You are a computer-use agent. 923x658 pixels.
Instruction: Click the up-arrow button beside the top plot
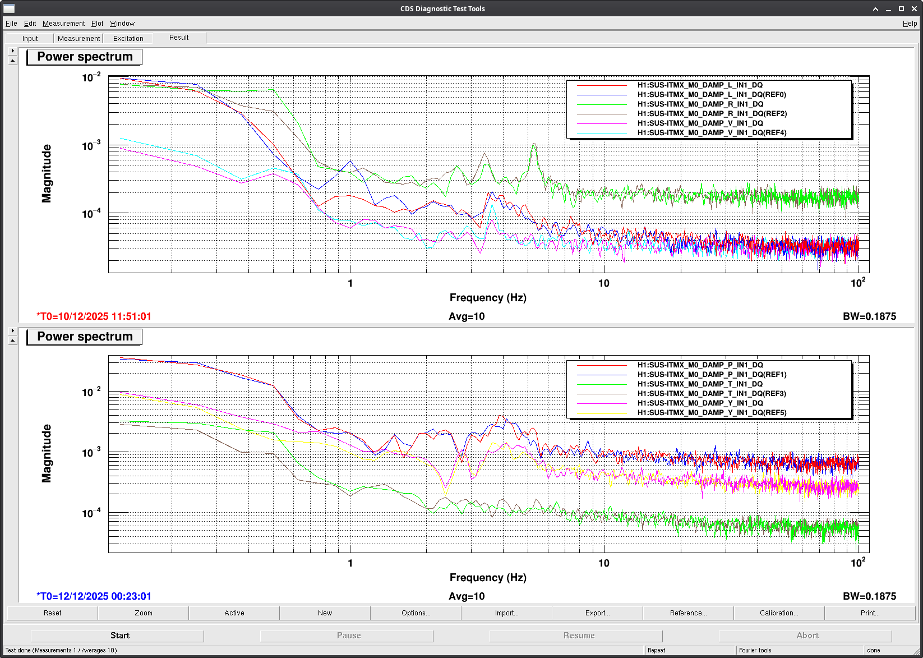pos(13,61)
